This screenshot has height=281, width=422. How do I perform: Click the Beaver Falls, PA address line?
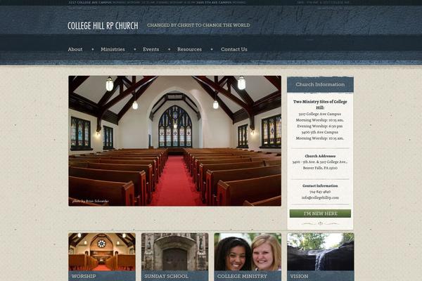(320, 168)
